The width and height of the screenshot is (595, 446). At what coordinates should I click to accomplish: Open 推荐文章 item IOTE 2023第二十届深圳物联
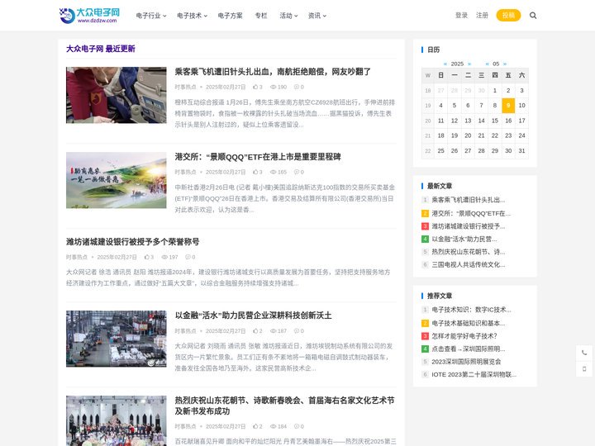point(474,375)
